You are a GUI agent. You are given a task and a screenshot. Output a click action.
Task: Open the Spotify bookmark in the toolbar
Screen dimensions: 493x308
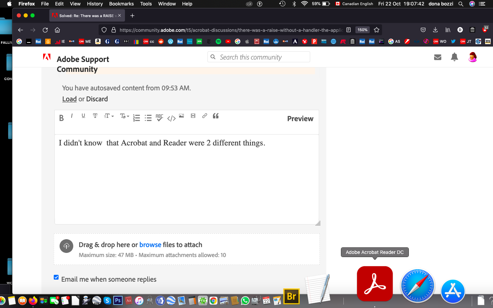218,41
